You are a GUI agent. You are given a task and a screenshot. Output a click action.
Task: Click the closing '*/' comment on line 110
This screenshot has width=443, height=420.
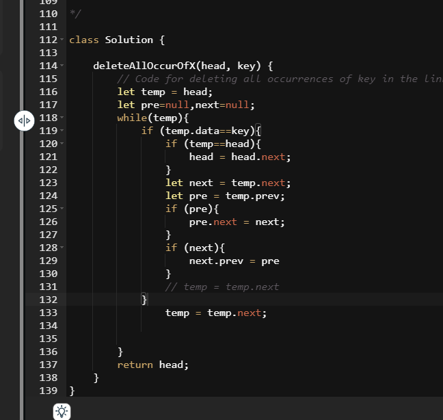tap(75, 14)
